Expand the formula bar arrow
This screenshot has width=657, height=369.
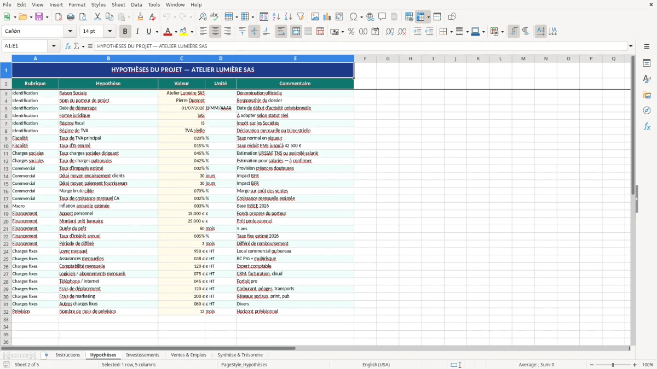pyautogui.click(x=631, y=46)
